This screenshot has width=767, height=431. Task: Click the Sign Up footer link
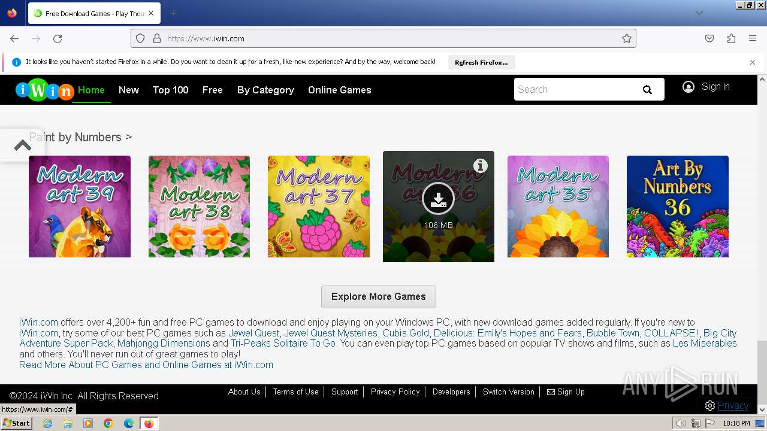coord(566,391)
